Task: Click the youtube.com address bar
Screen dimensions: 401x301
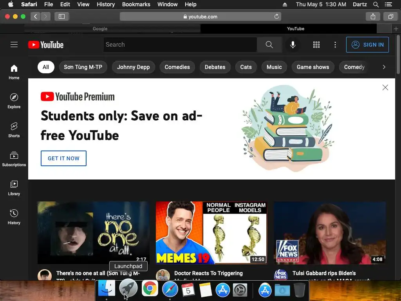Action: [200, 16]
